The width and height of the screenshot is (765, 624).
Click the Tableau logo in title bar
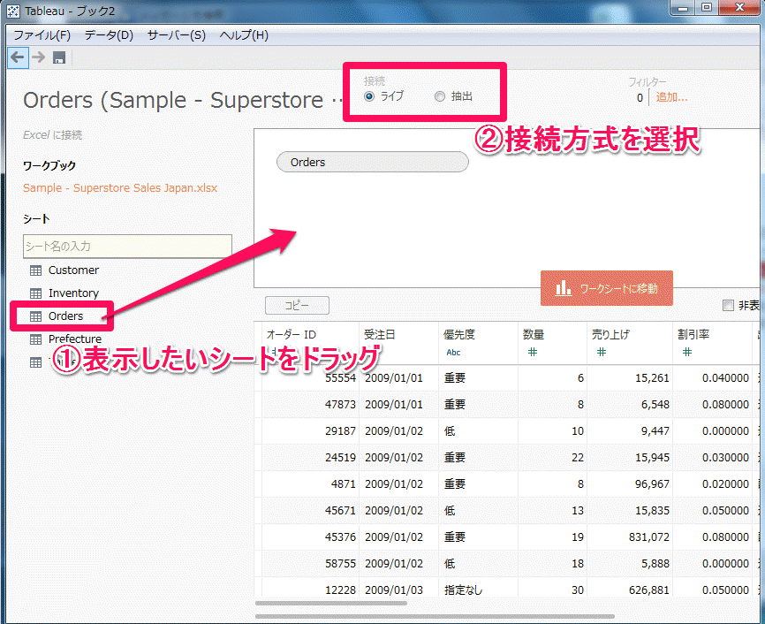pyautogui.click(x=13, y=11)
